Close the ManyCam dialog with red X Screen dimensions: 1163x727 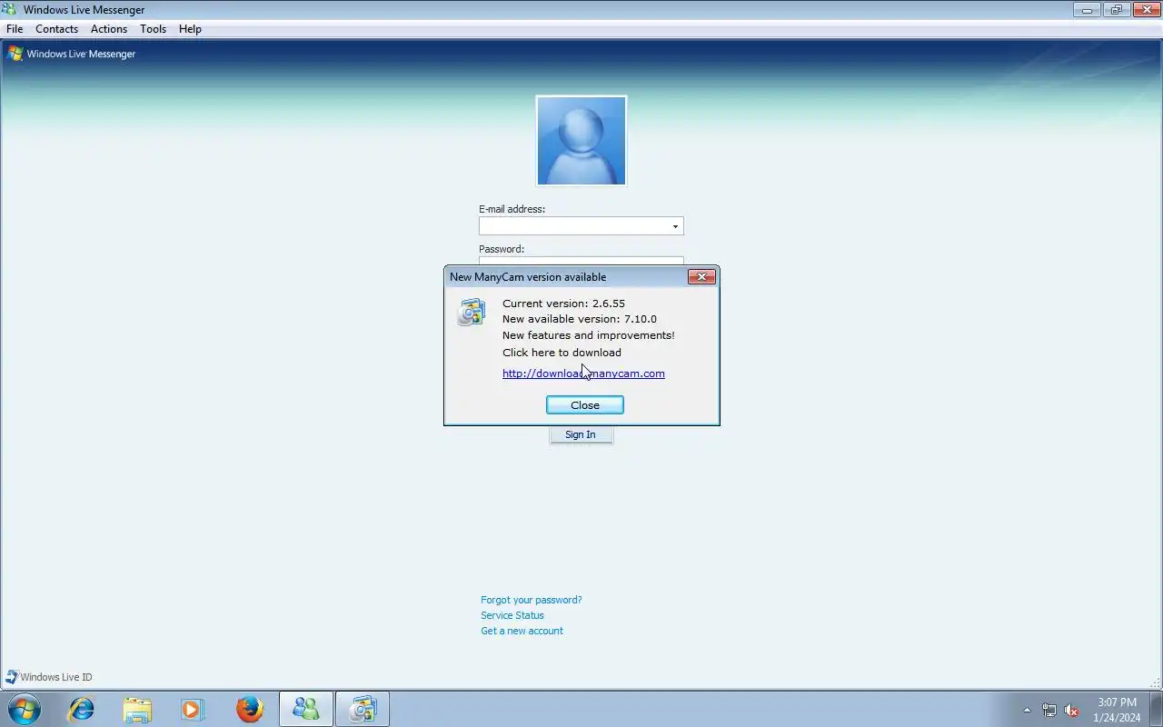pos(701,277)
